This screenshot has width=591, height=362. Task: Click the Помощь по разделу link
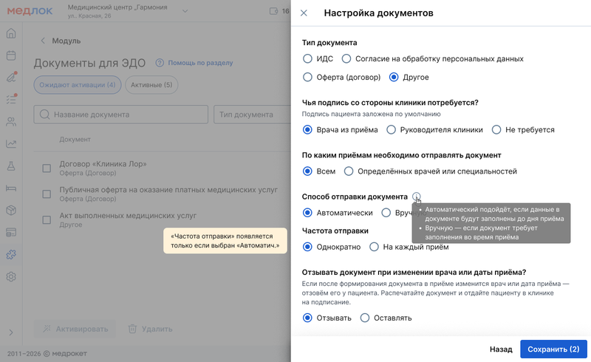tap(200, 63)
